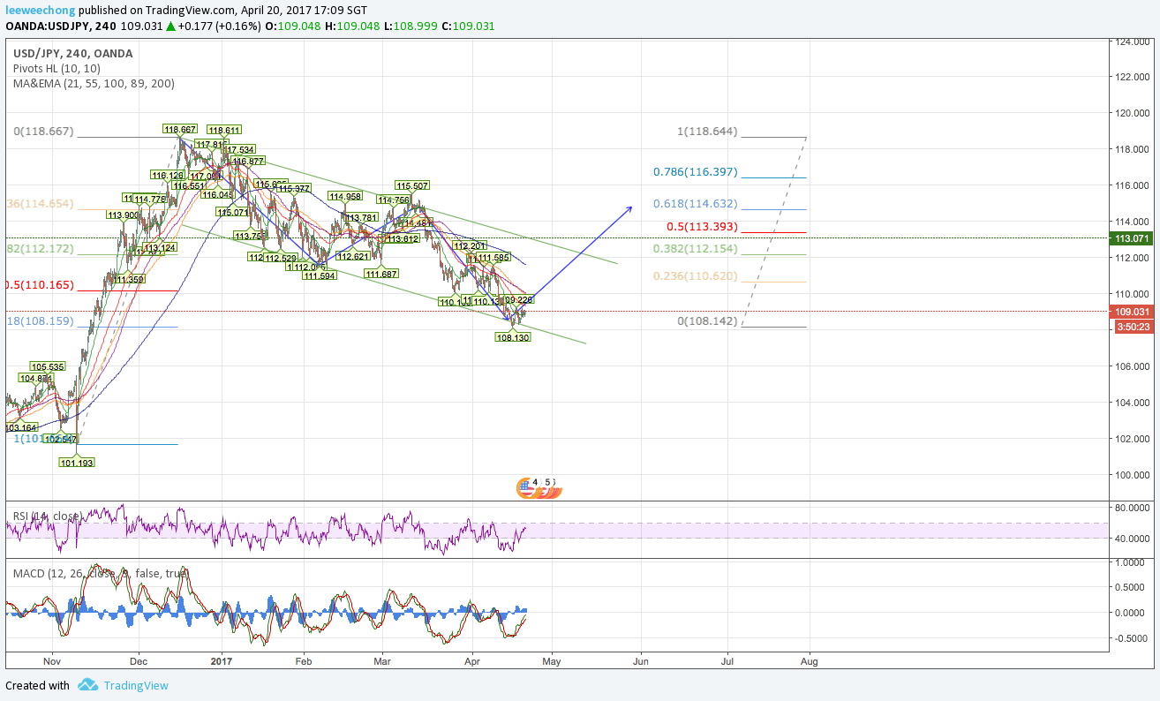Select the 0.5(110.165) Fibonacci label on left
Screen dimensions: 1160x701
point(39,285)
